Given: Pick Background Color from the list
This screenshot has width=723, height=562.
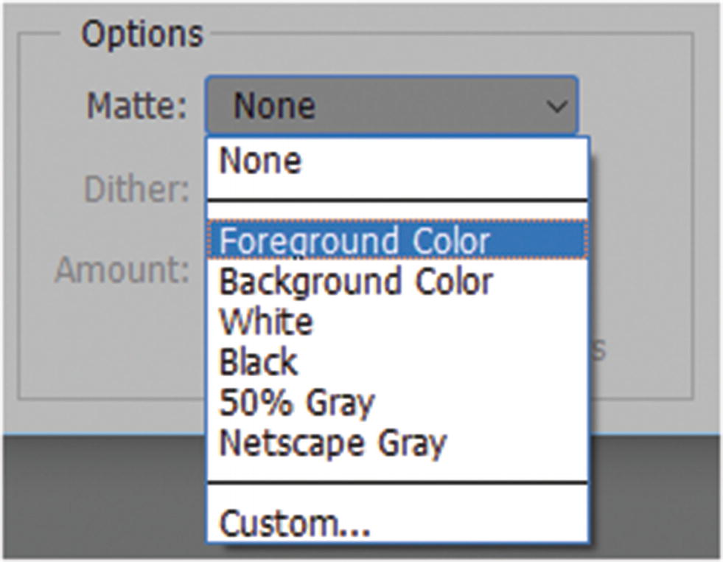Looking at the screenshot, I should (x=356, y=282).
